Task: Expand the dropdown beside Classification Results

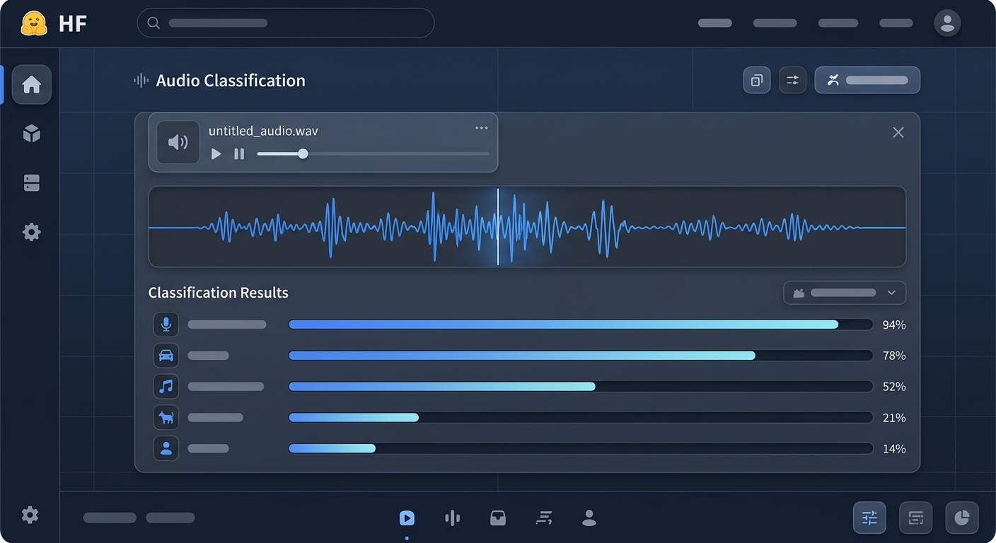Action: 845,293
